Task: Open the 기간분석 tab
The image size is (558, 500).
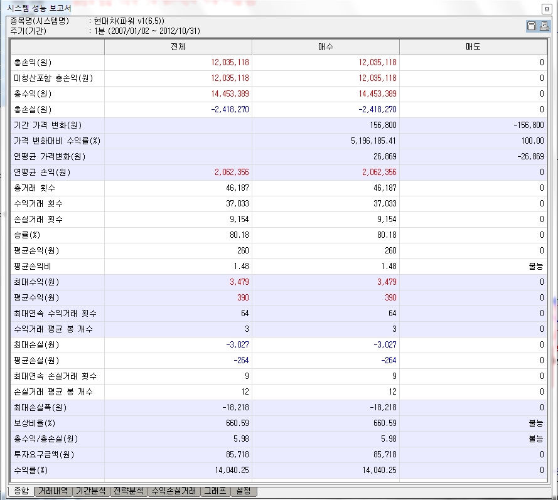Action: [x=92, y=491]
